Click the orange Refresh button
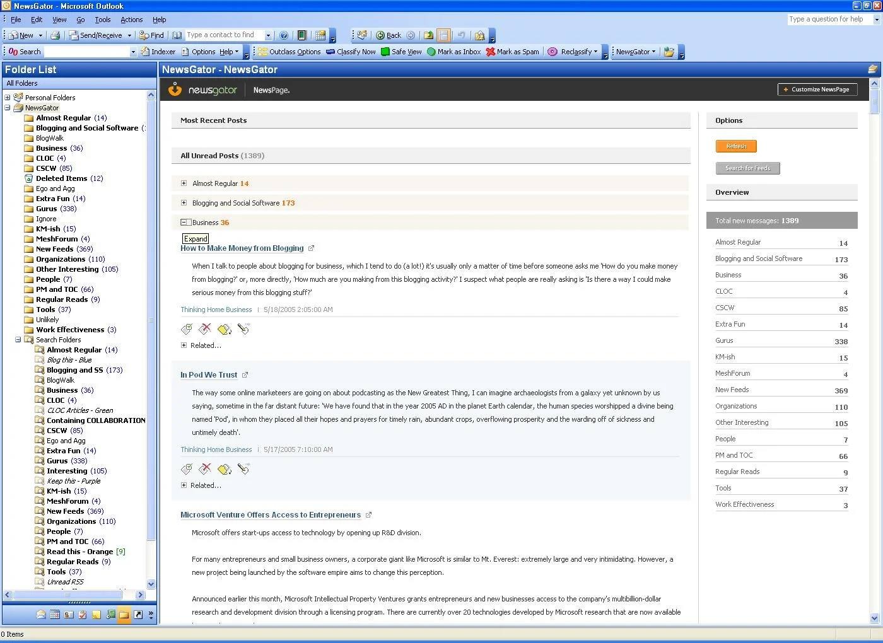Viewport: 883px width, 643px height. click(x=736, y=146)
